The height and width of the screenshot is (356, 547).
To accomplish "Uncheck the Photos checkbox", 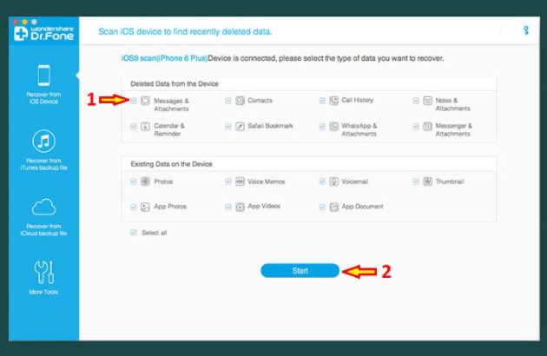I will (133, 181).
